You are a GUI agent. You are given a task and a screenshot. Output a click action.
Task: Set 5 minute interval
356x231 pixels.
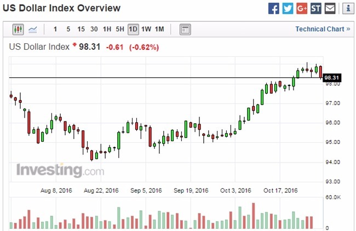pyautogui.click(x=68, y=29)
